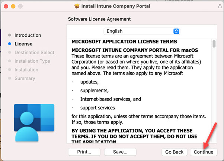The width and height of the screenshot is (224, 161).
Task: Click the blue License step bullet
Action: [x=10, y=44]
